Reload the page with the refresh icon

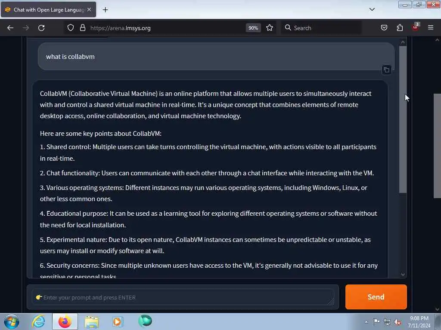tap(41, 28)
